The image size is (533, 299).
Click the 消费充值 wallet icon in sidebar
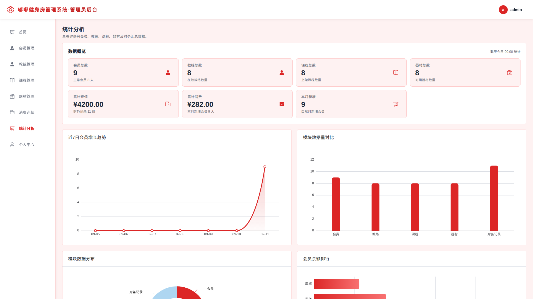click(12, 112)
